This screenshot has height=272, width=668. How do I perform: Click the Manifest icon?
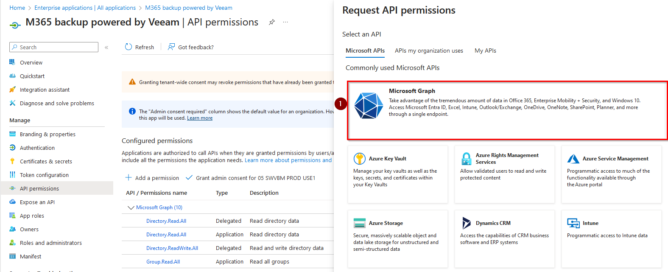click(x=12, y=256)
